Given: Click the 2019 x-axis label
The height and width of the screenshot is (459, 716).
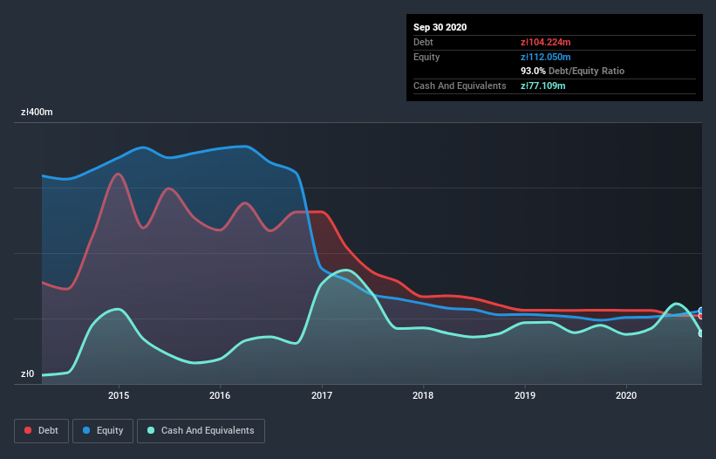Looking at the screenshot, I should (x=525, y=395).
